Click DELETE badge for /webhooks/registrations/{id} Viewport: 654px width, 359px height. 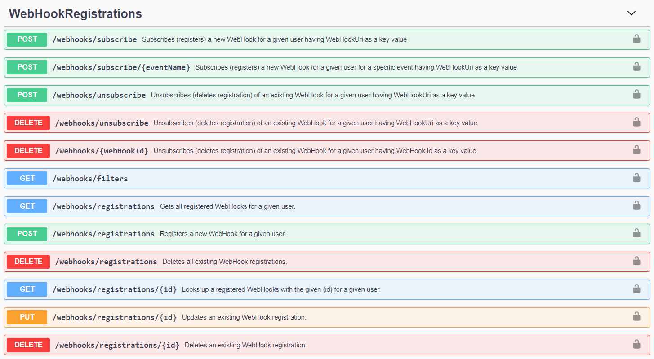coord(28,345)
